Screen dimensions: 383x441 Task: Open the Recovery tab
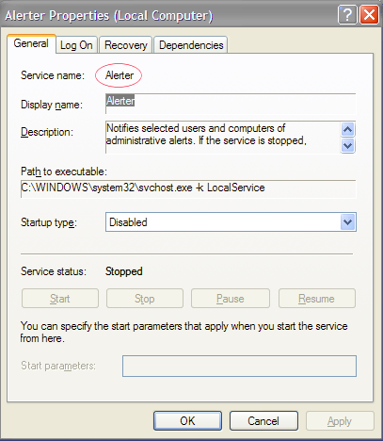[126, 45]
